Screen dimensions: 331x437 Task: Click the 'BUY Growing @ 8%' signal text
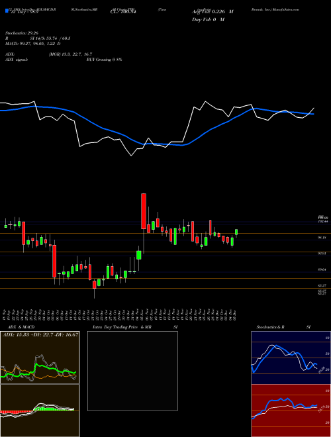pyautogui.click(x=104, y=60)
